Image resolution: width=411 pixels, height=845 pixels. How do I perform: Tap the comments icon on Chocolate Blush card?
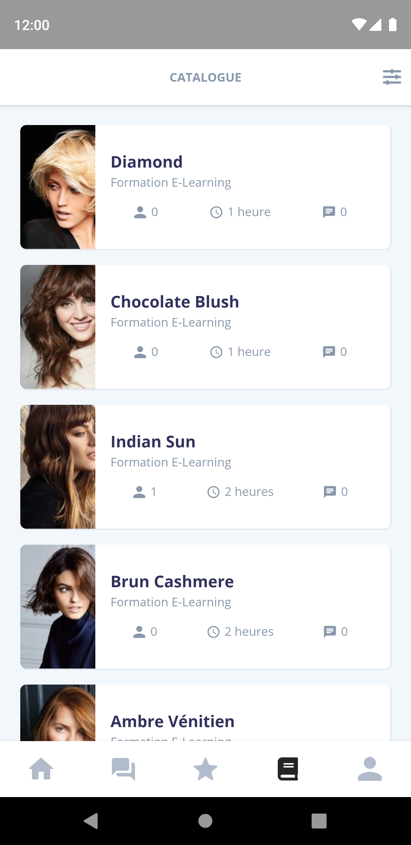[x=329, y=352]
